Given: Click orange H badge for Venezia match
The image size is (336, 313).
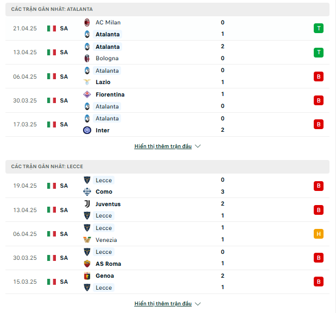Looking at the screenshot, I should [x=319, y=234].
